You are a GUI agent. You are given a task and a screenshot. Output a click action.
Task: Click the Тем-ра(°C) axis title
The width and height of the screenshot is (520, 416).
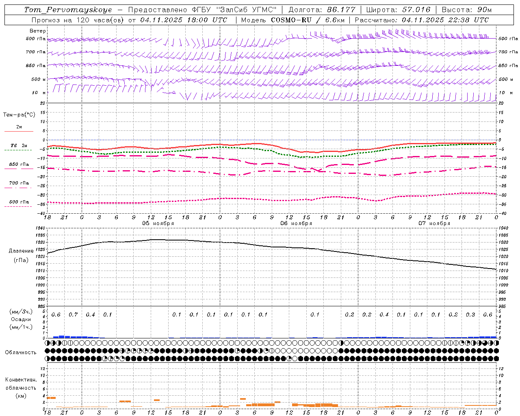(19, 115)
